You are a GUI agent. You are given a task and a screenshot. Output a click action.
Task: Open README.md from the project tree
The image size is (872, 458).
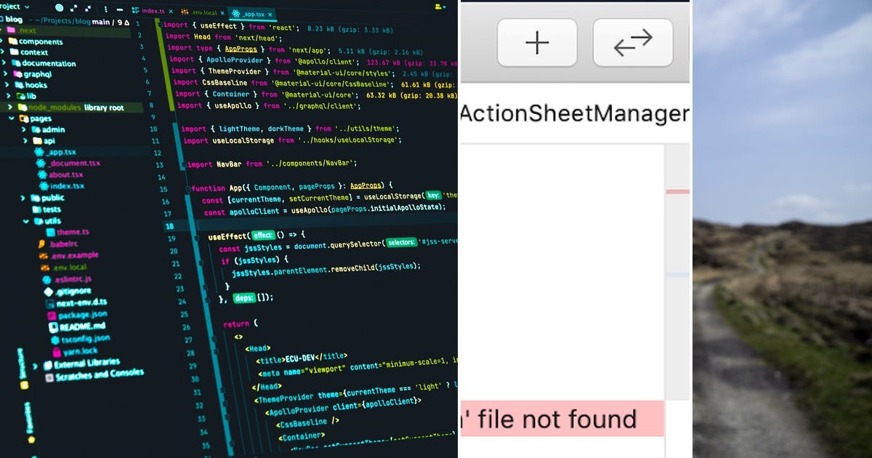click(81, 326)
